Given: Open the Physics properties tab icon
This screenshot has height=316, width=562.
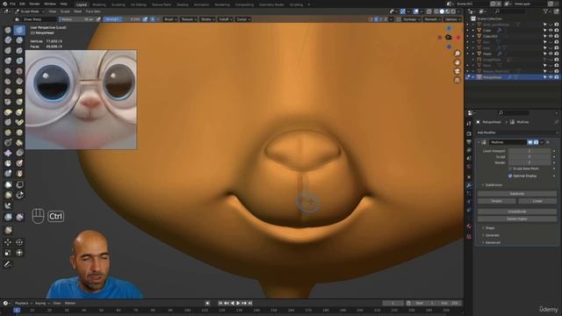Looking at the screenshot, I should (469, 202).
